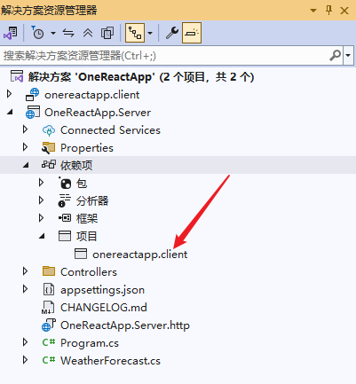Open pending changes filter dropdown arrow

pyautogui.click(x=53, y=33)
